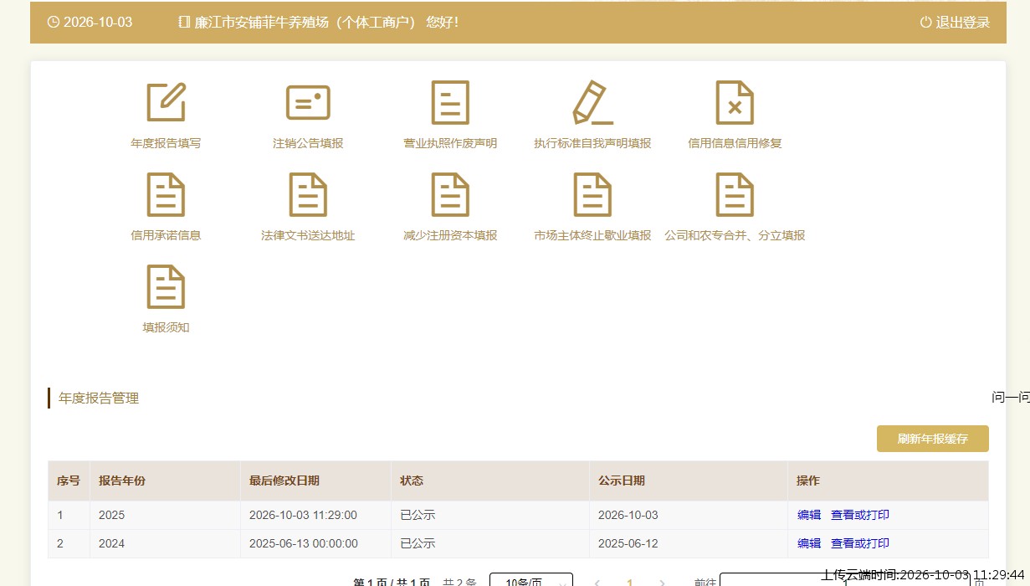Click 编辑 for the 2024 report
The width and height of the screenshot is (1030, 586).
click(809, 543)
